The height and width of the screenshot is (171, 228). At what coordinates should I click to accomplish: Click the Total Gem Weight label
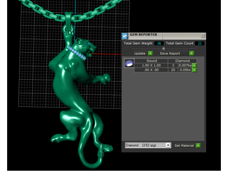(x=138, y=43)
